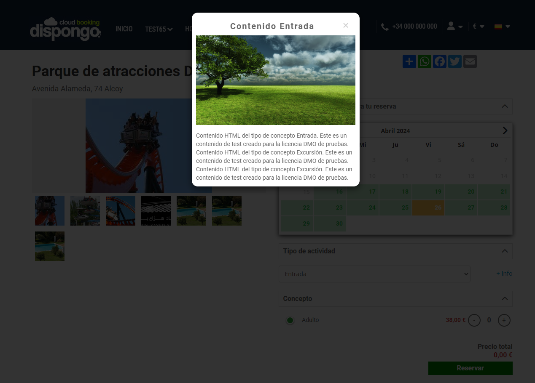Collapse the reservation configuration panel

505,106
